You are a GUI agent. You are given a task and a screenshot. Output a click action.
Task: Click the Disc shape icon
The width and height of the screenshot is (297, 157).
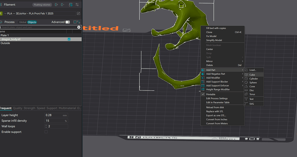coord(246,90)
